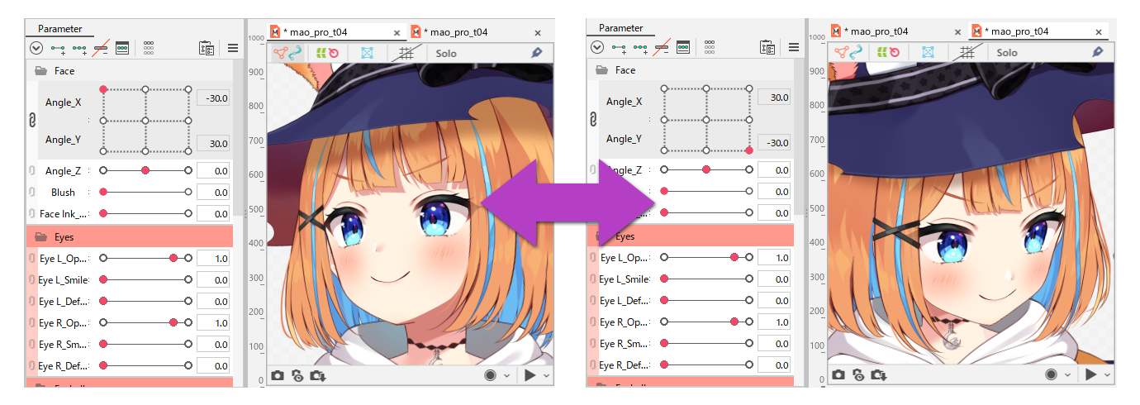
Task: Click camera export arrow icon below left view
Action: 318,375
